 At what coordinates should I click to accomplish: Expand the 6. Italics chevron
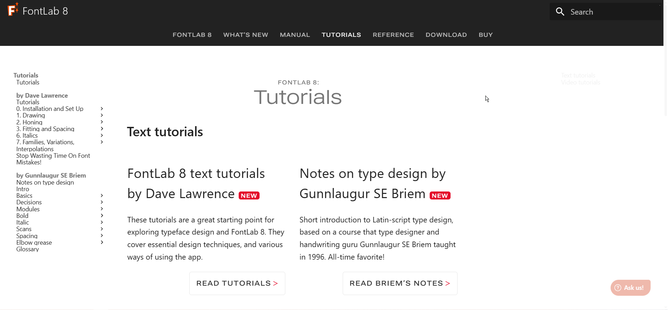coord(102,136)
